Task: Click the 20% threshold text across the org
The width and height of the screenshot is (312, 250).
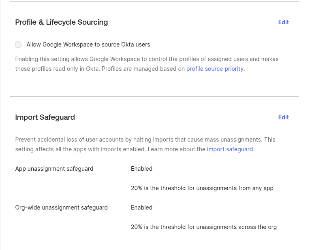Action: 203,227
